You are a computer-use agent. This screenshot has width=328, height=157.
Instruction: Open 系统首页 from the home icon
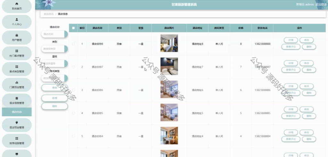[x=17, y=4]
